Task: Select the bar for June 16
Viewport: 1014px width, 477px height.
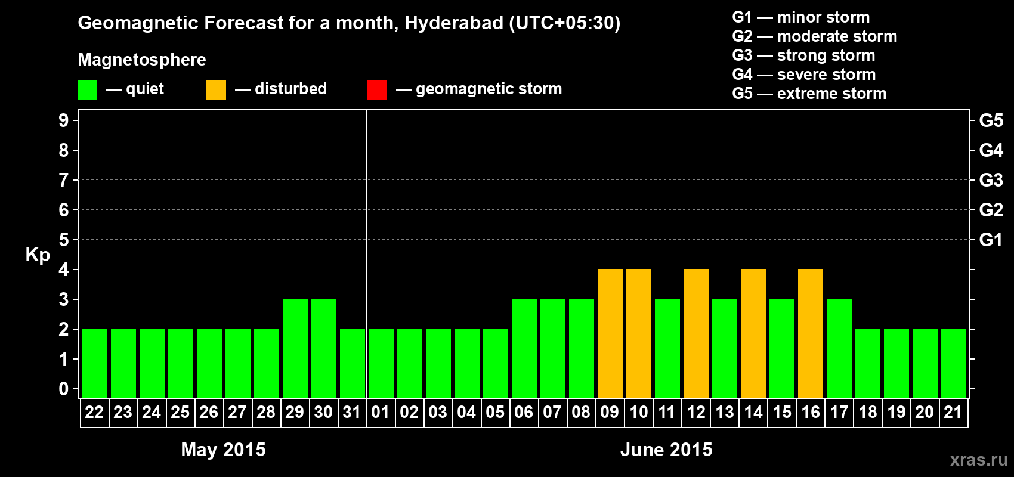Action: (x=811, y=333)
